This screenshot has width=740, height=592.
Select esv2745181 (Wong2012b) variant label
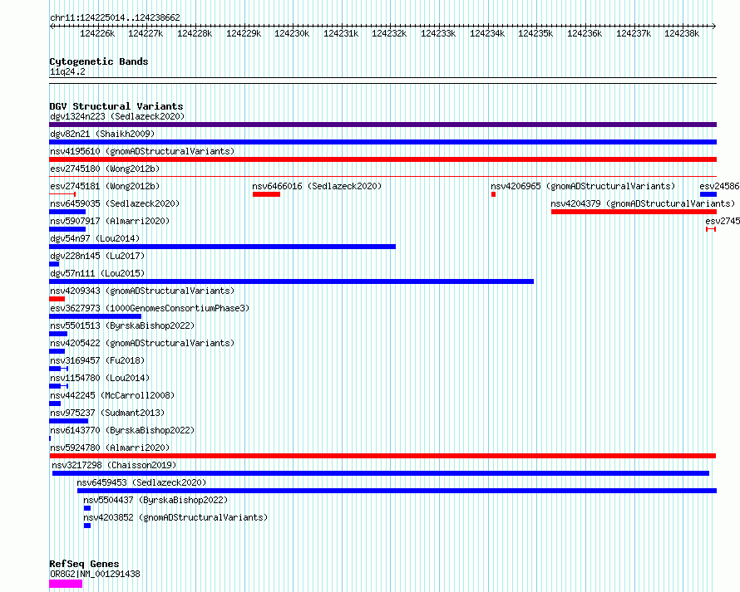coord(105,186)
